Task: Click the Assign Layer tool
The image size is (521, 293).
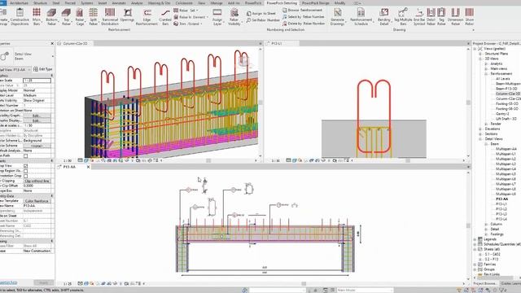Action: [217, 16]
